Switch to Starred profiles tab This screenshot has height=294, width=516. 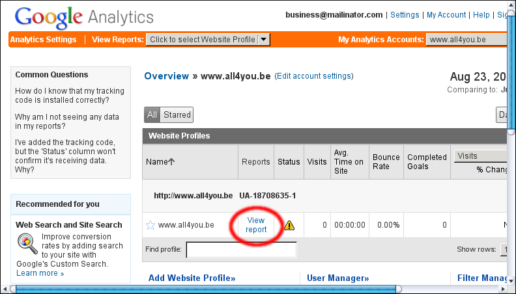point(177,115)
